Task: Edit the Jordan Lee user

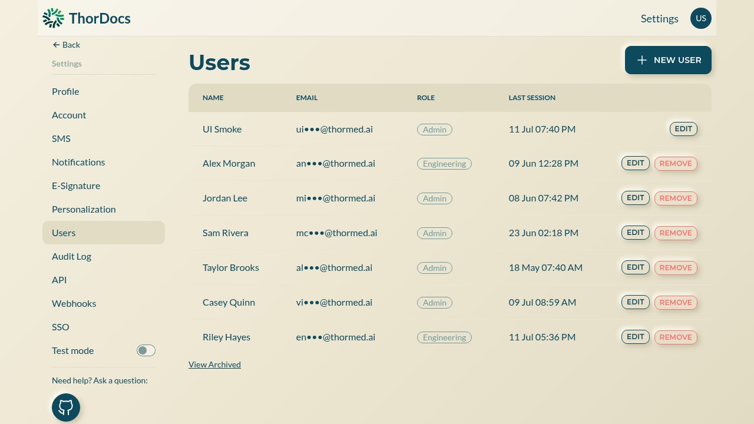Action: 636,198
